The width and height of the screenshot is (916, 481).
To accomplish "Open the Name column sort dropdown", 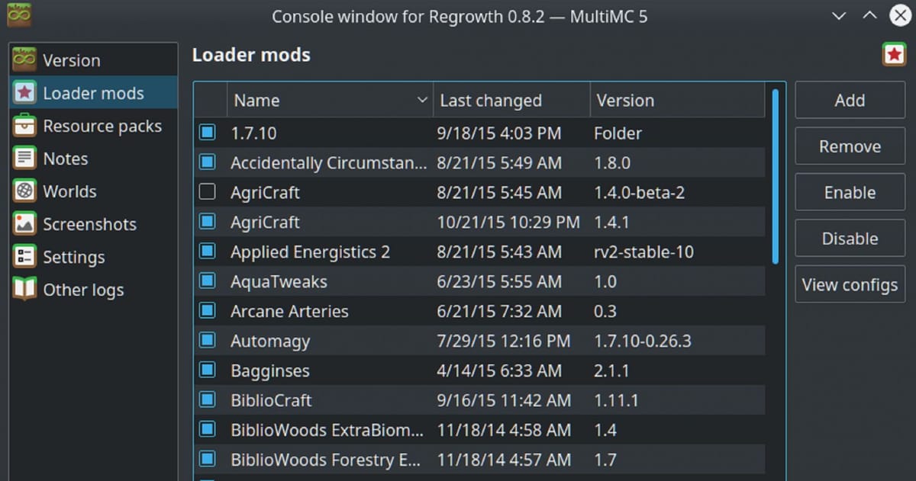I will 422,99.
